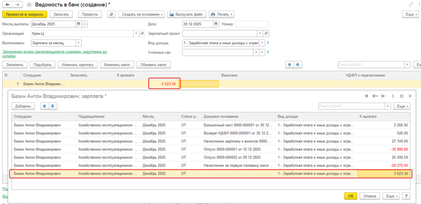Click the M+ button in the dialog
Viewport: 421px width, 204px height.
pyautogui.click(x=375, y=96)
